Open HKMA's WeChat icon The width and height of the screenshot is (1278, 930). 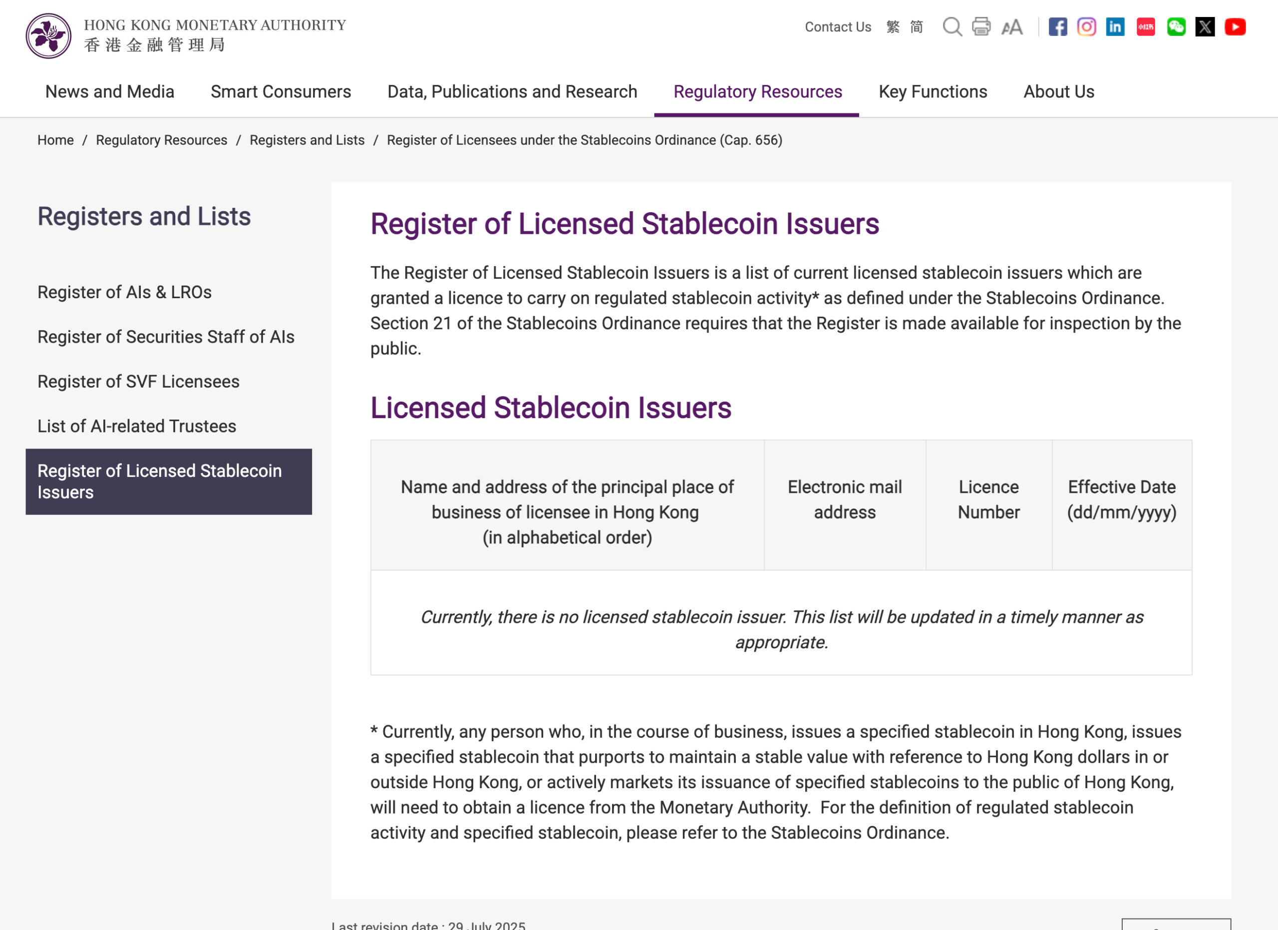point(1176,27)
